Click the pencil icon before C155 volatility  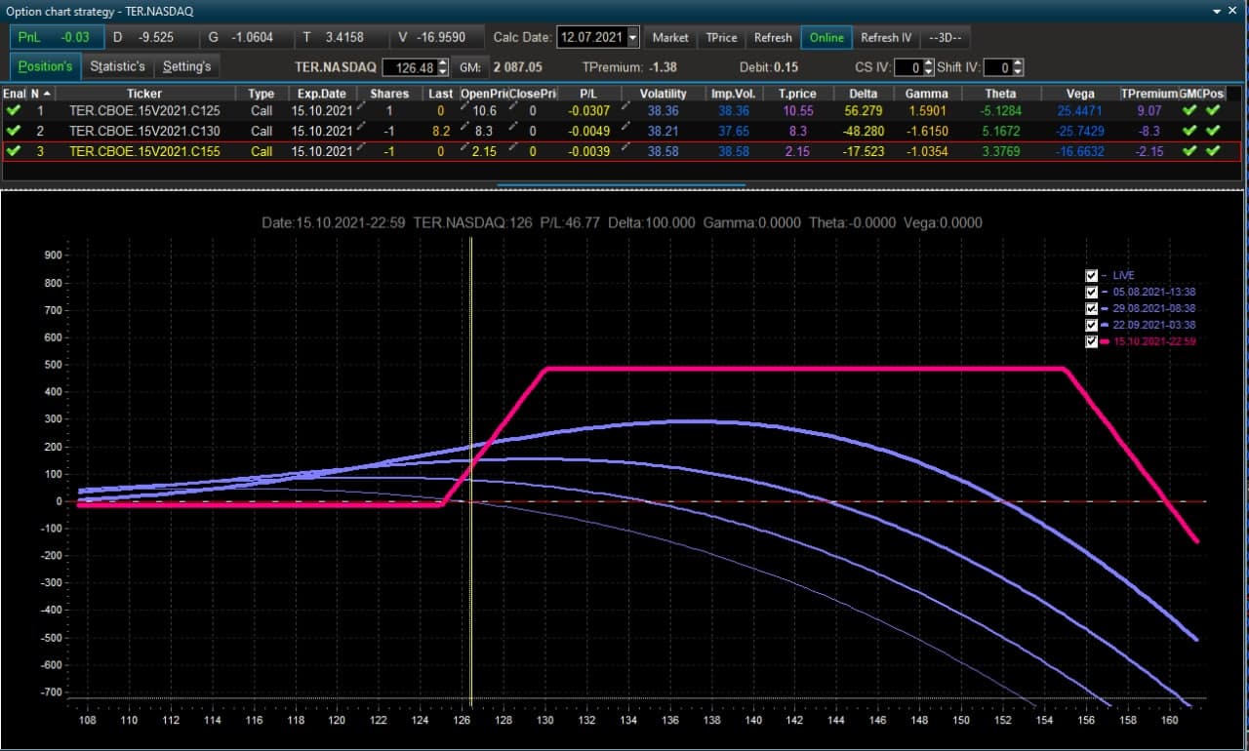coord(626,147)
